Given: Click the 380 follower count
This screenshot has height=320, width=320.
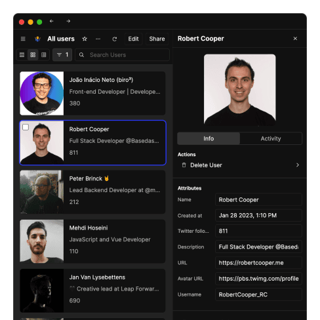Looking at the screenshot, I should pyautogui.click(x=75, y=104).
